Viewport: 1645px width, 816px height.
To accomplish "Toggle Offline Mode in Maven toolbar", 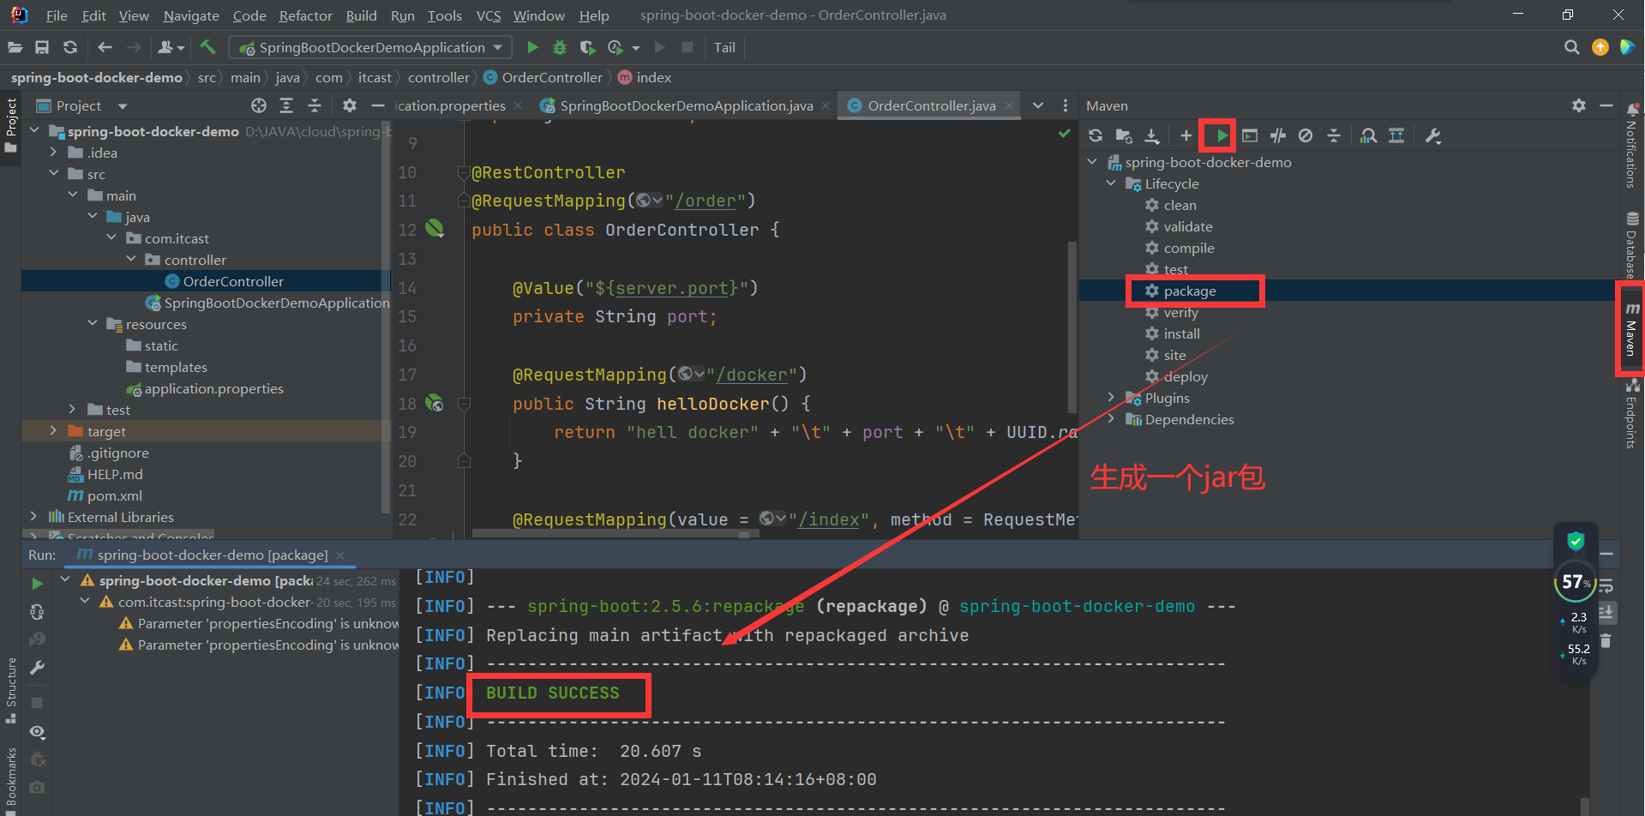I will click(x=1278, y=135).
